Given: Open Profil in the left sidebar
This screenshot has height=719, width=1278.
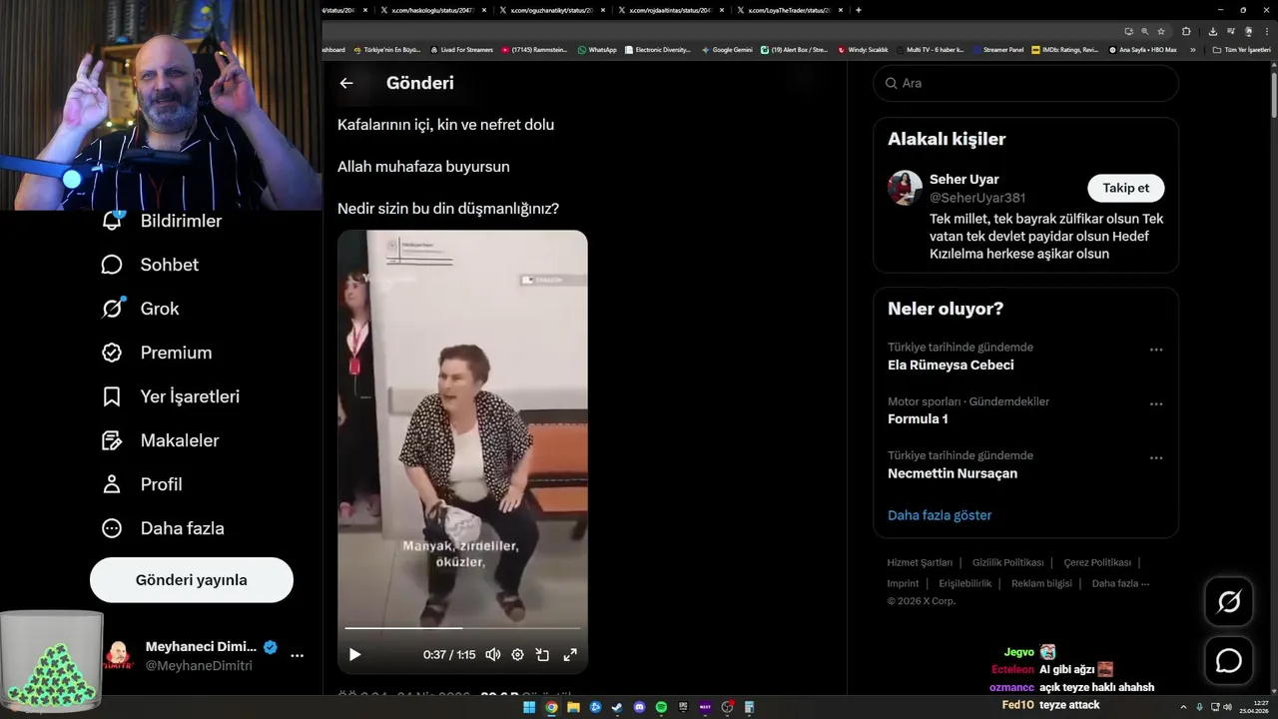Looking at the screenshot, I should [142, 484].
